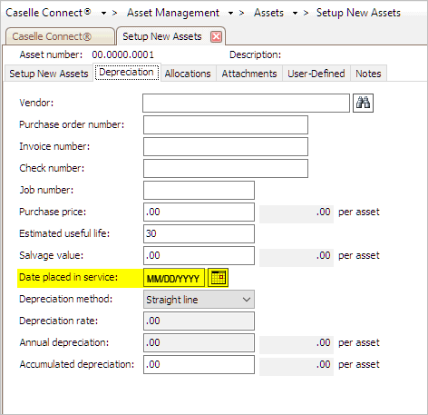Click the Estimated useful life field
Screen dimensions: 428x415
(199, 233)
